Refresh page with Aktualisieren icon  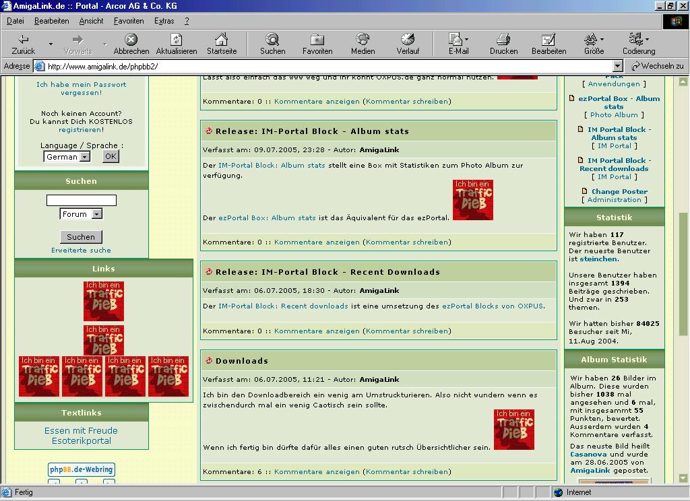coord(176,40)
